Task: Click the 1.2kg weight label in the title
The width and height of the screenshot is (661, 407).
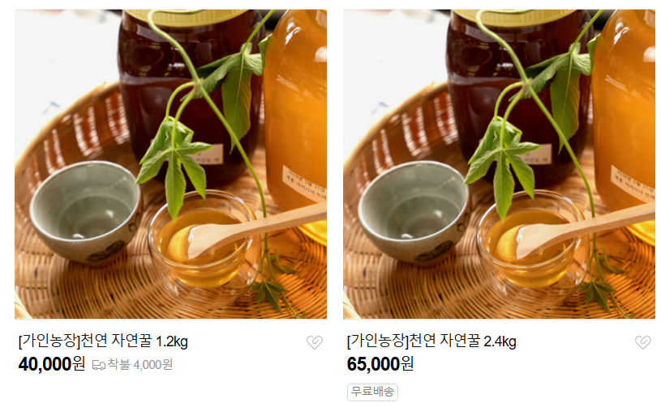Action: 172,341
